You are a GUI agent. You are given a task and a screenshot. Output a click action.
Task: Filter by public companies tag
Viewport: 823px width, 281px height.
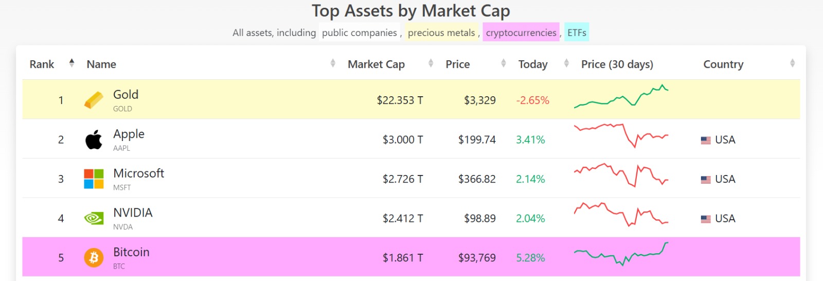pos(359,32)
